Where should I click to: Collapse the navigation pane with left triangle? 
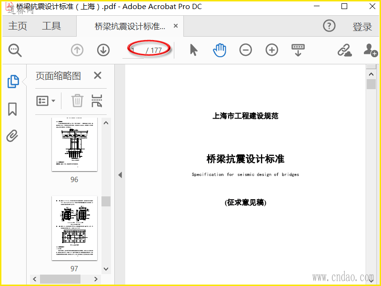point(120,175)
